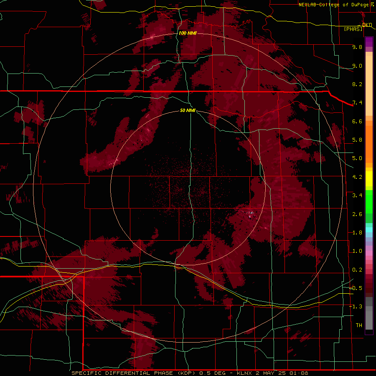Click the [PHAS] unit label

click(x=353, y=29)
